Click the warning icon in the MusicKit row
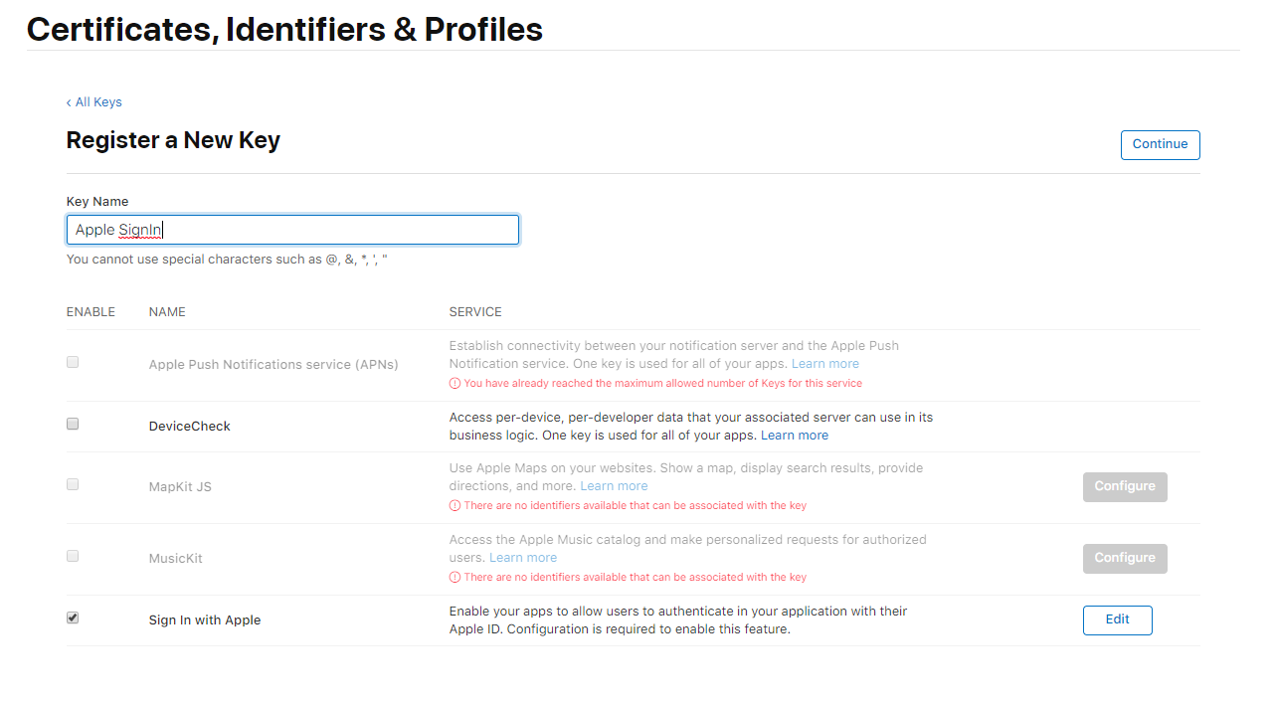 [455, 577]
